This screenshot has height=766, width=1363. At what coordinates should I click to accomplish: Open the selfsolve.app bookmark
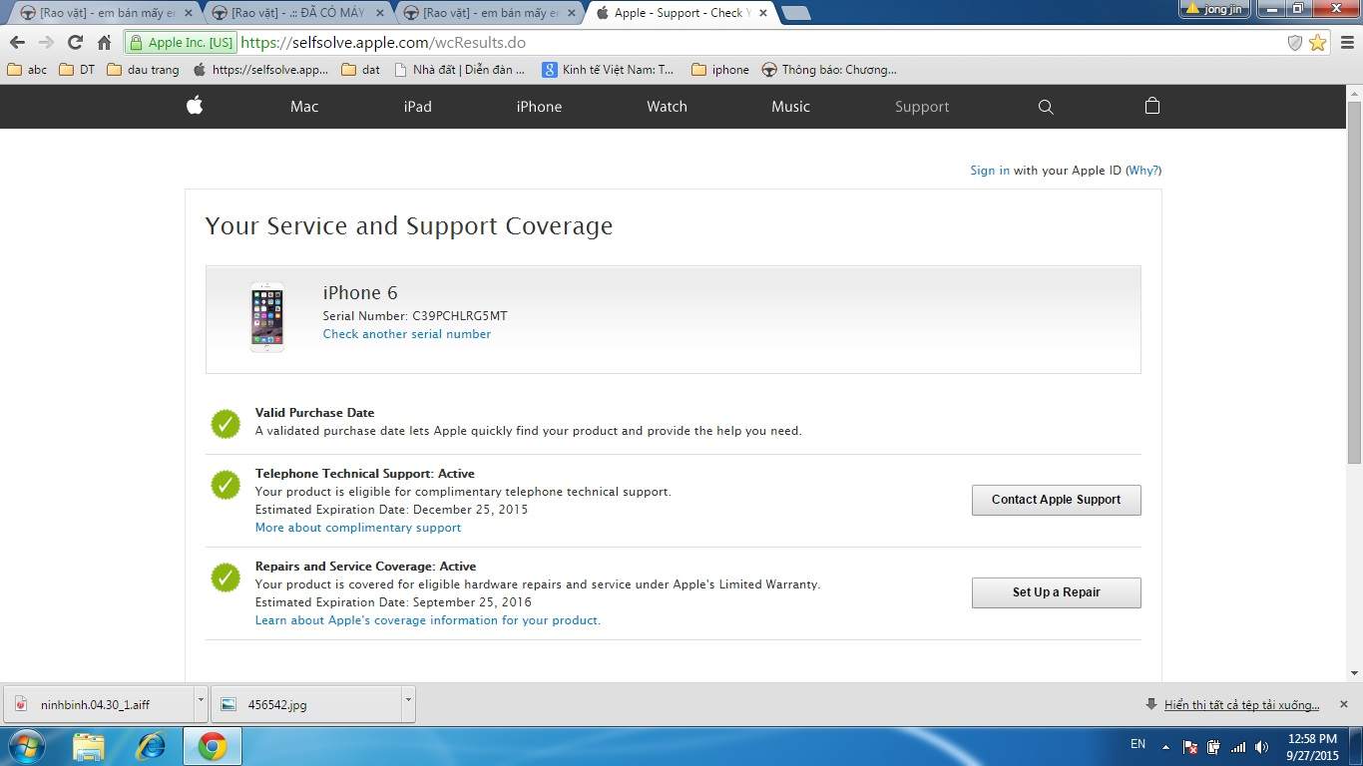(260, 70)
